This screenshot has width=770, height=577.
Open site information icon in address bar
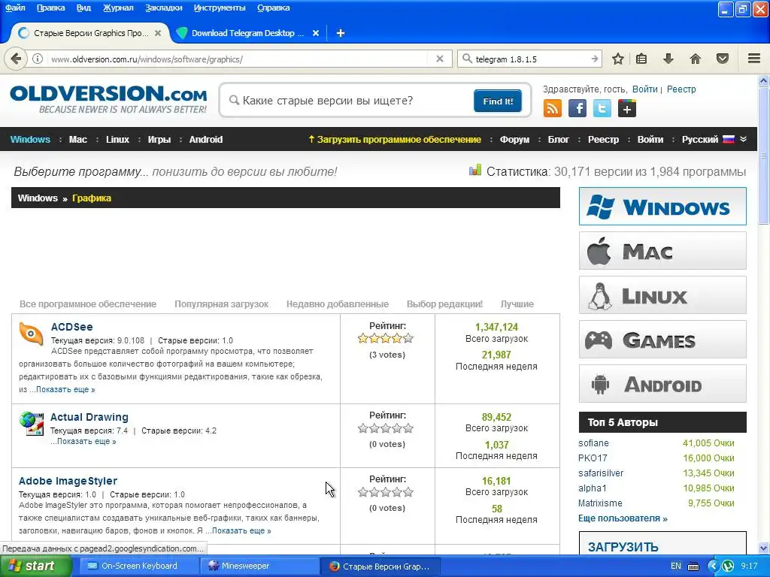click(x=38, y=59)
